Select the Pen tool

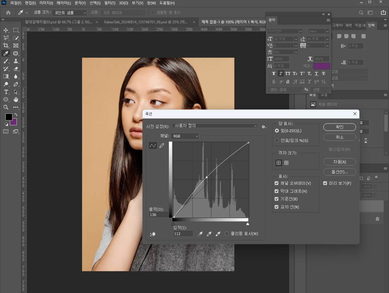point(16,84)
